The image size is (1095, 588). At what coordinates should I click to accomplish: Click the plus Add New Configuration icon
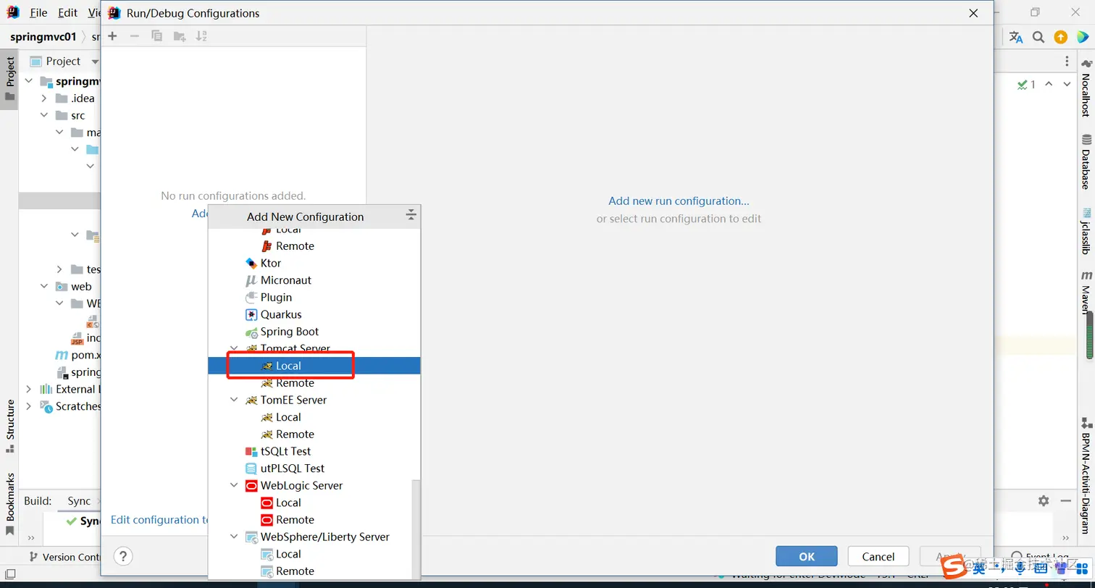[x=112, y=36]
